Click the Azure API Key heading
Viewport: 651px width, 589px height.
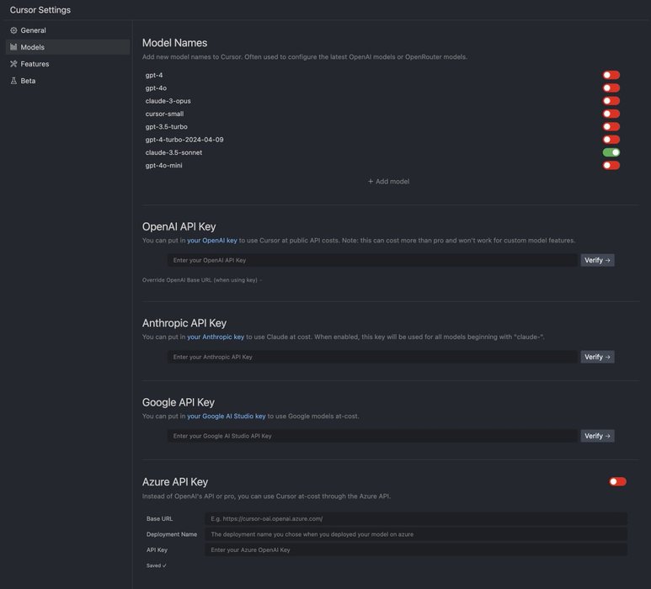tap(175, 481)
